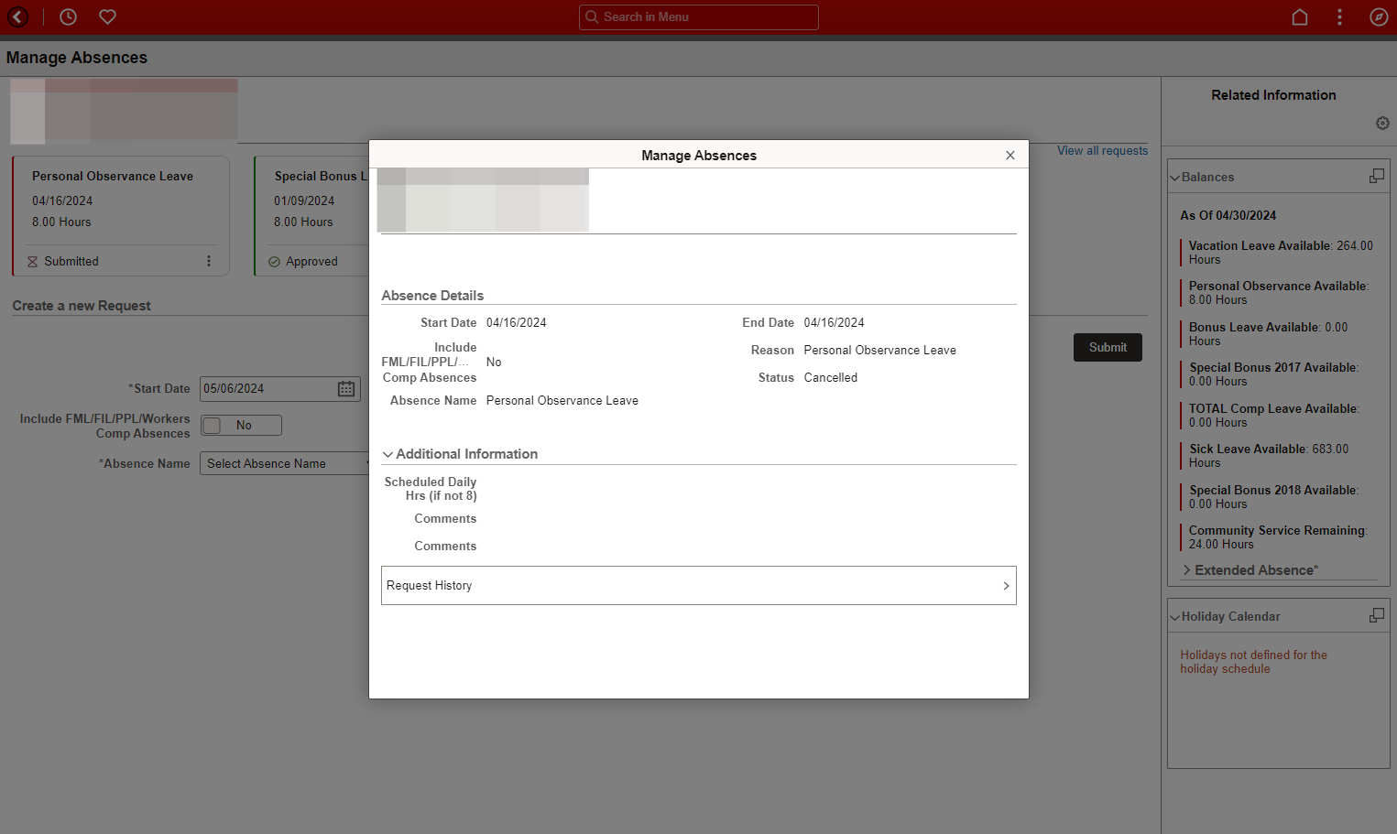
Task: Open the Personal Observance Leave request card
Action: [120, 216]
